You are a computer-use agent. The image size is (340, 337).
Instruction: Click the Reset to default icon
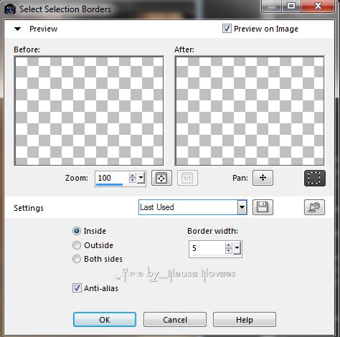click(314, 207)
